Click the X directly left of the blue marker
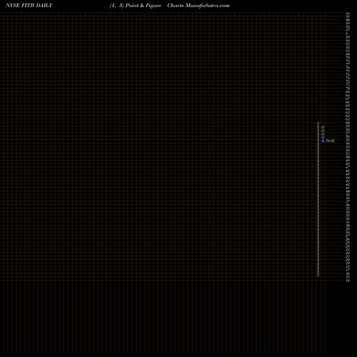Screen dimensions: 357x357 [318, 141]
